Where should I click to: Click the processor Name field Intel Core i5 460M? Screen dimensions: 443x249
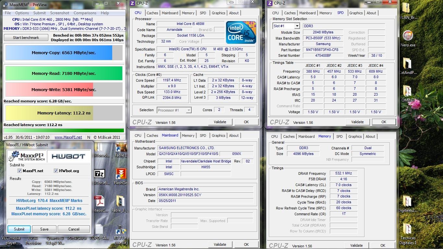click(x=190, y=24)
